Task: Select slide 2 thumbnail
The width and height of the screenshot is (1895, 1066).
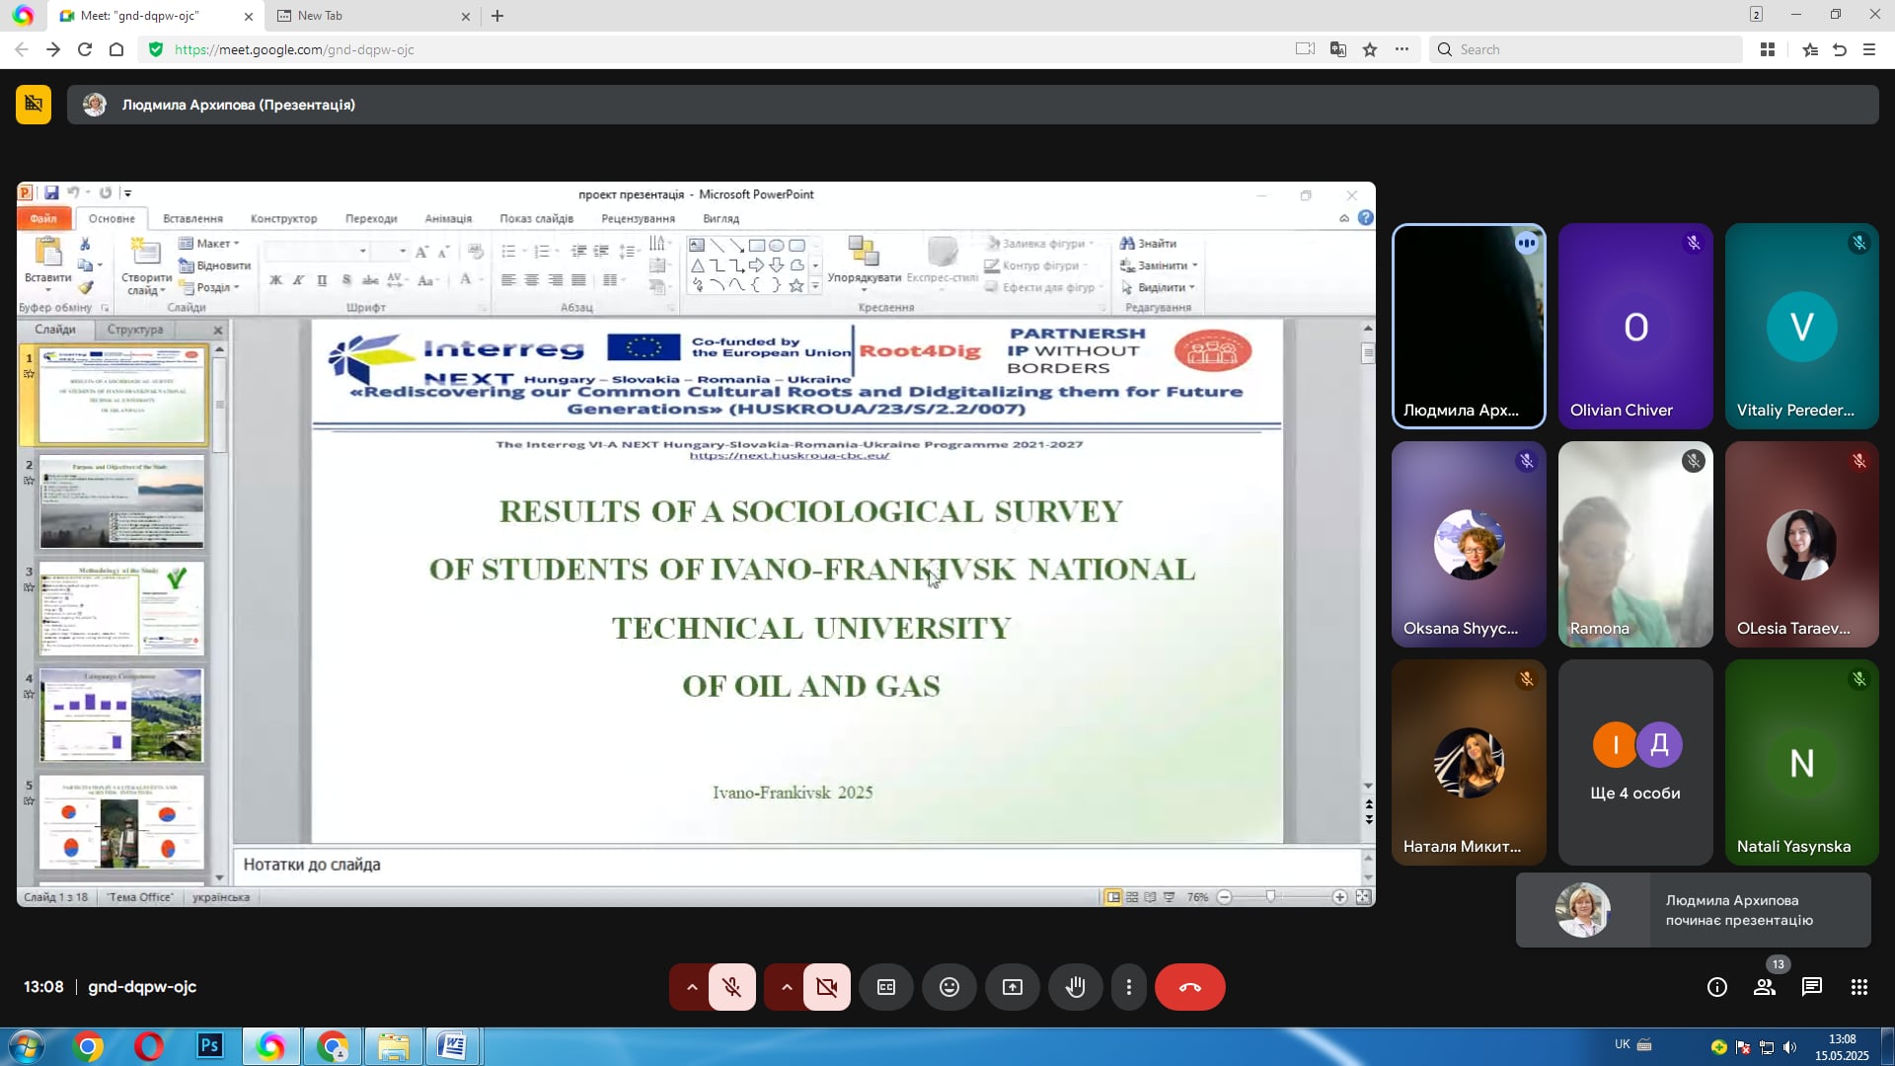Action: [x=121, y=502]
